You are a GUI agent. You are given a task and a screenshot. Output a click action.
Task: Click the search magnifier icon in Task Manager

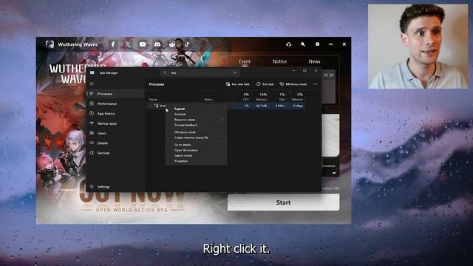[165, 72]
